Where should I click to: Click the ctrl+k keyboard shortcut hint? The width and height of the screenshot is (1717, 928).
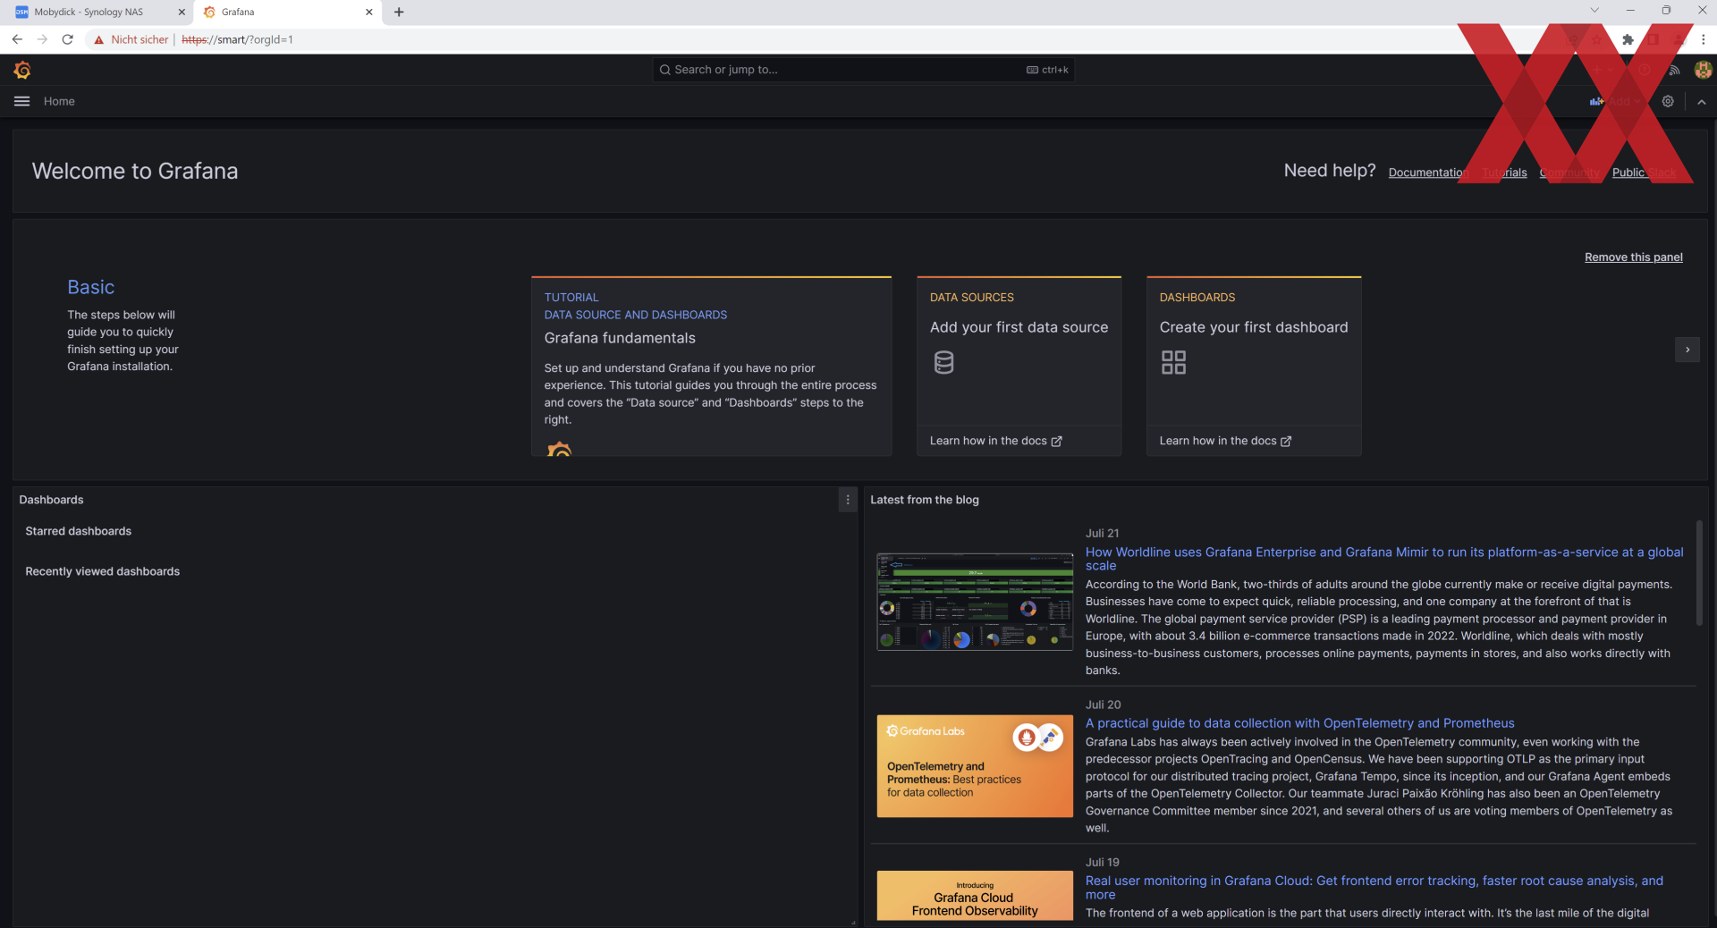[x=1047, y=70]
